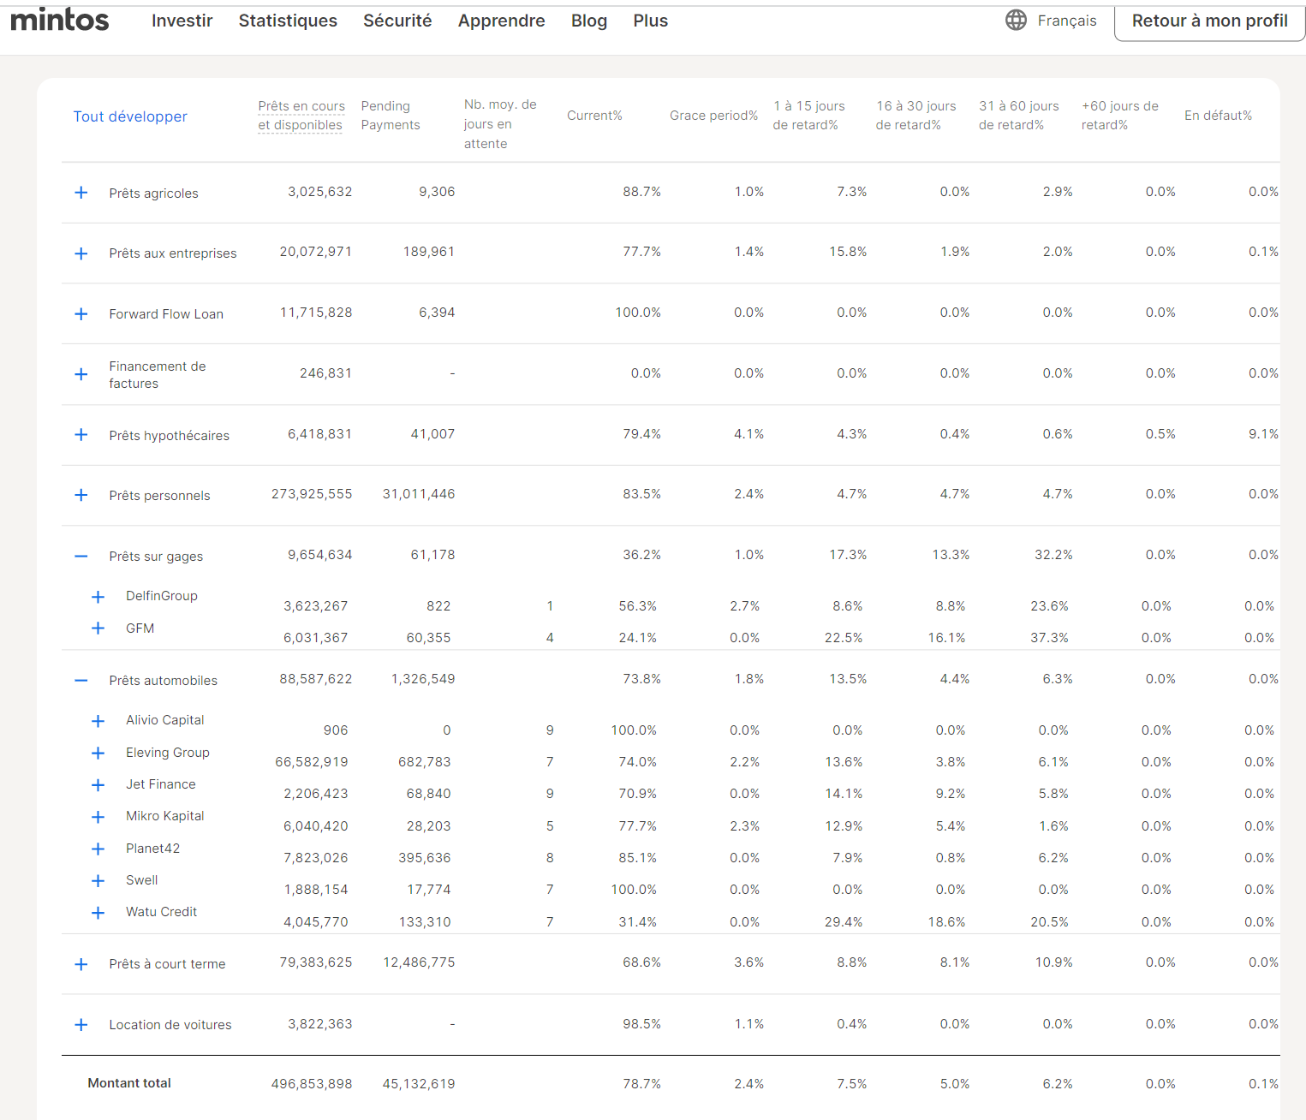Select the Forward Flow Loan label

166,314
